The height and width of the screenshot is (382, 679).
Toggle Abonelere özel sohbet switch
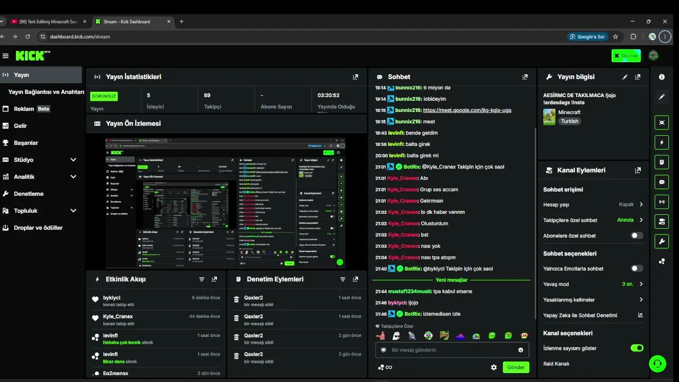pos(637,236)
